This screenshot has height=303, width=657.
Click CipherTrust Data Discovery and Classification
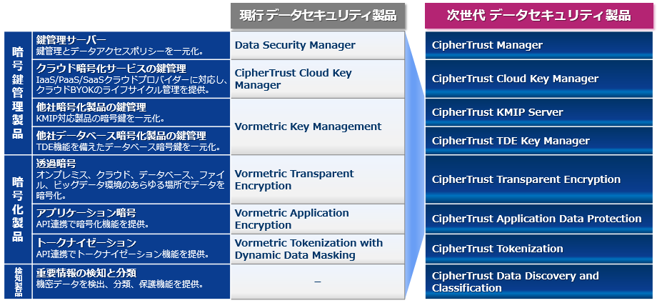pyautogui.click(x=539, y=282)
